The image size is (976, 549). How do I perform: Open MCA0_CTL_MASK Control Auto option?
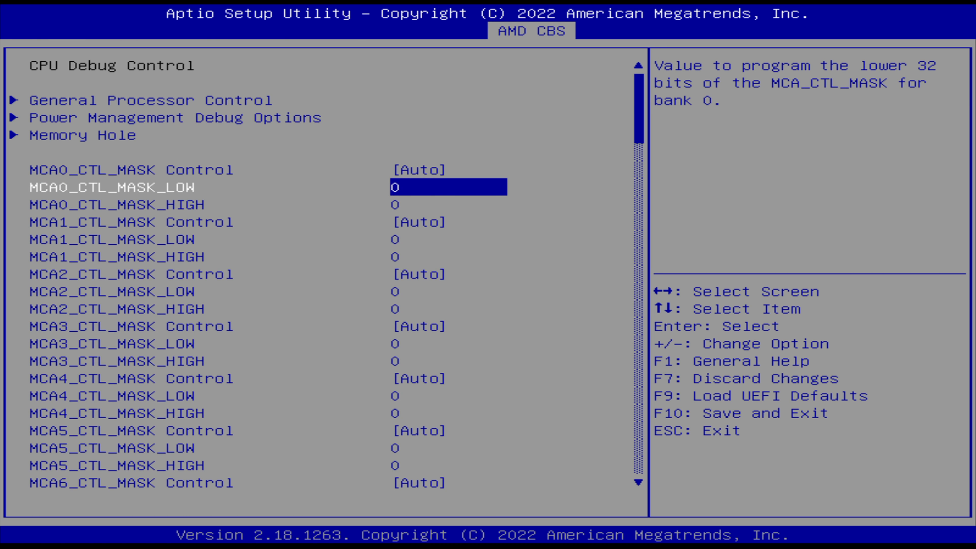click(x=419, y=170)
